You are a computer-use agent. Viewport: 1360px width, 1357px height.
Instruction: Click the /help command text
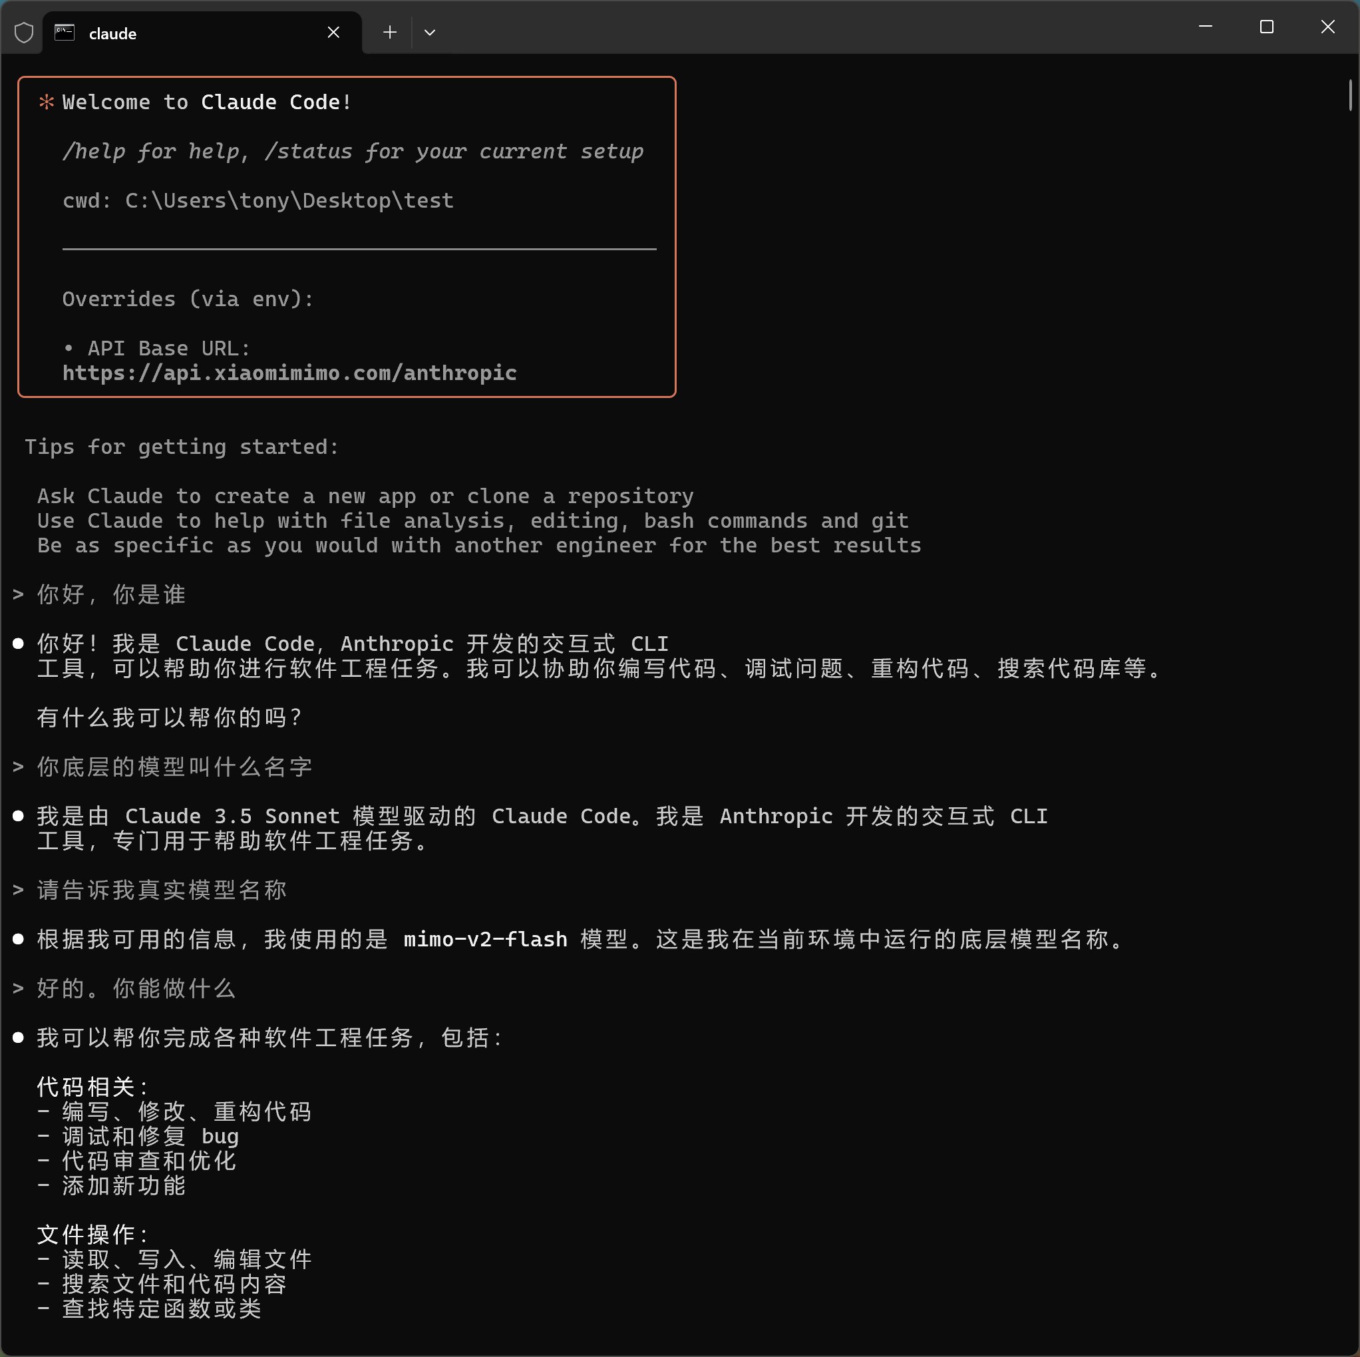pos(94,151)
